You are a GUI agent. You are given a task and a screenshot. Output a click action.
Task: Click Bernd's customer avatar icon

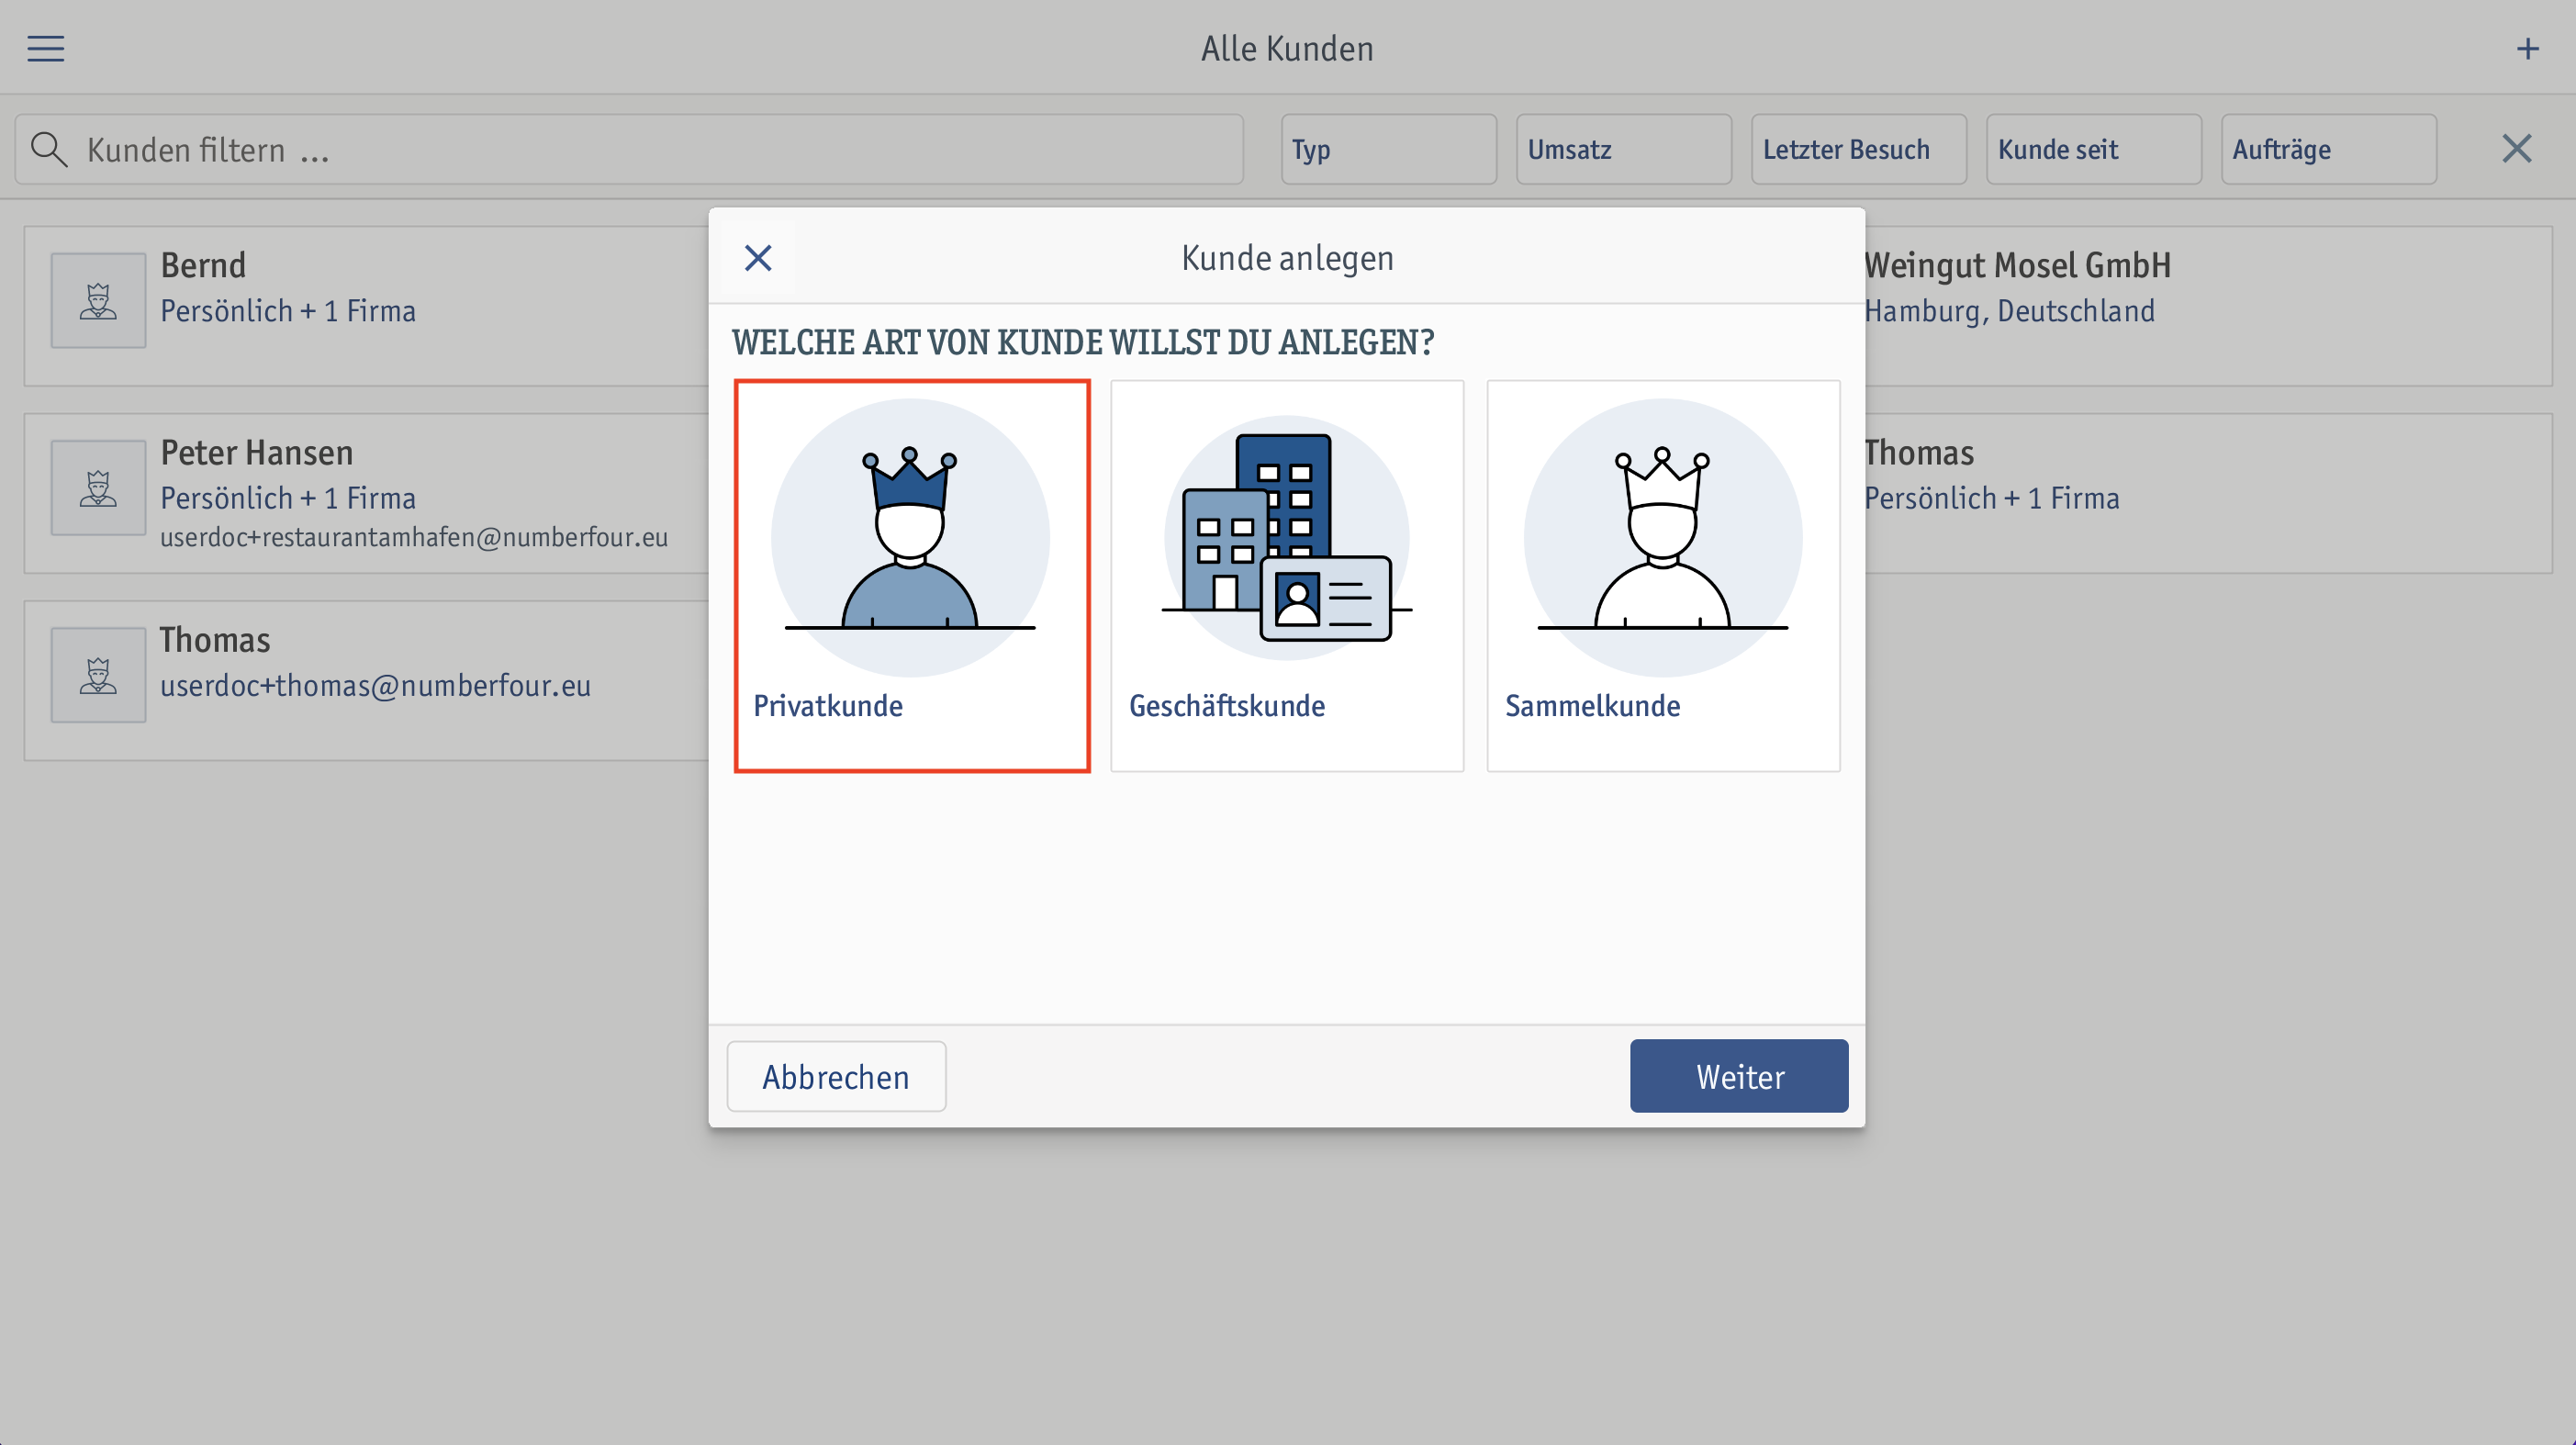98,300
